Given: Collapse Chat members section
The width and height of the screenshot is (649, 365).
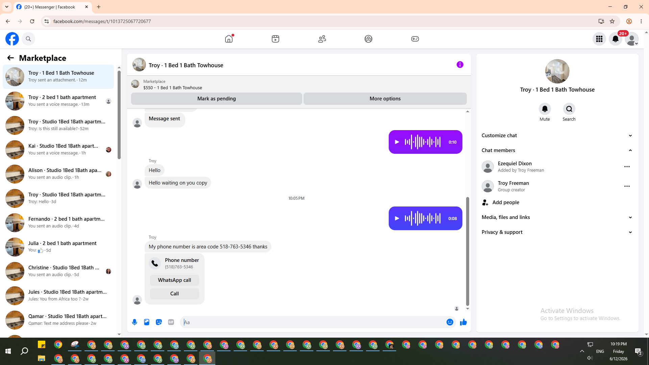Looking at the screenshot, I should [x=557, y=150].
